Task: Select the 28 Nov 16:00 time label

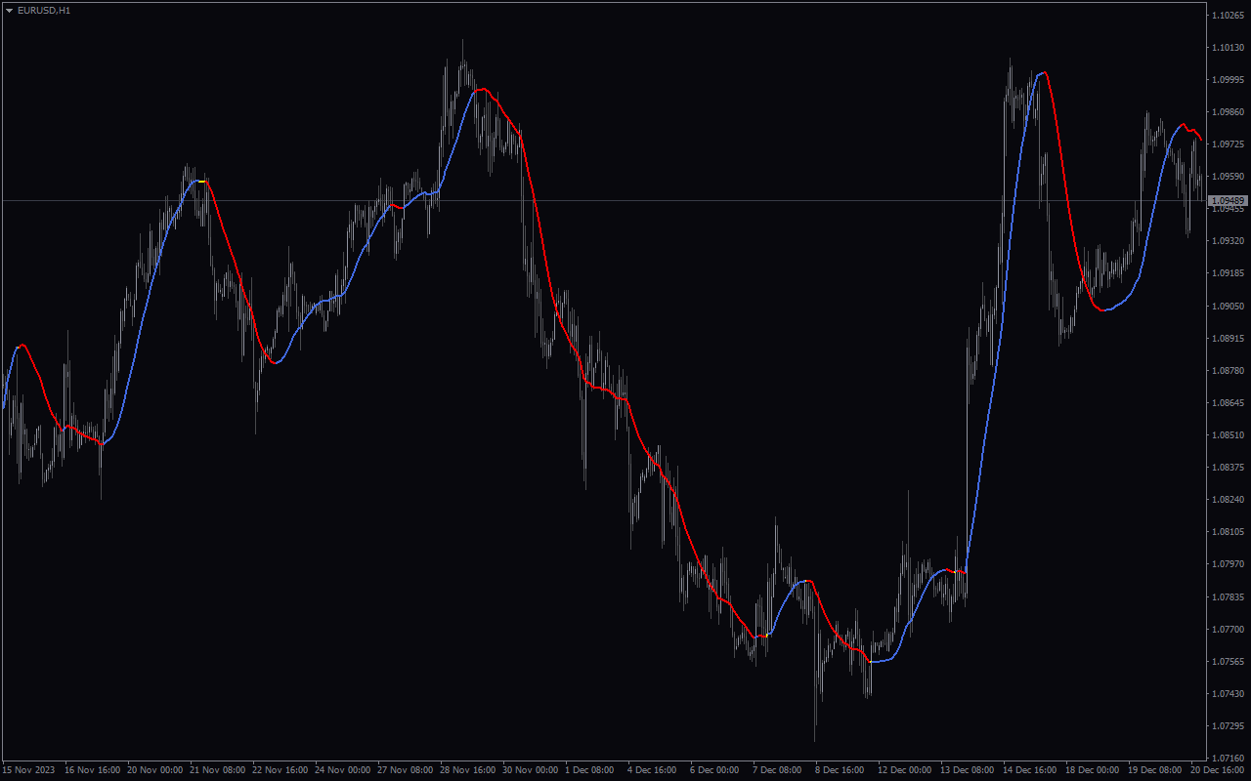Action: (467, 770)
